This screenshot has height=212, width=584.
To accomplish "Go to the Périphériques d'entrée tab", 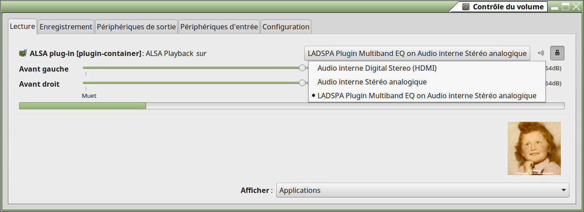I will coord(219,27).
